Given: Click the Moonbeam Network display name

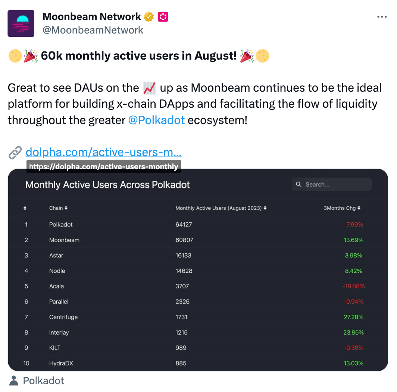Looking at the screenshot, I should coord(92,17).
